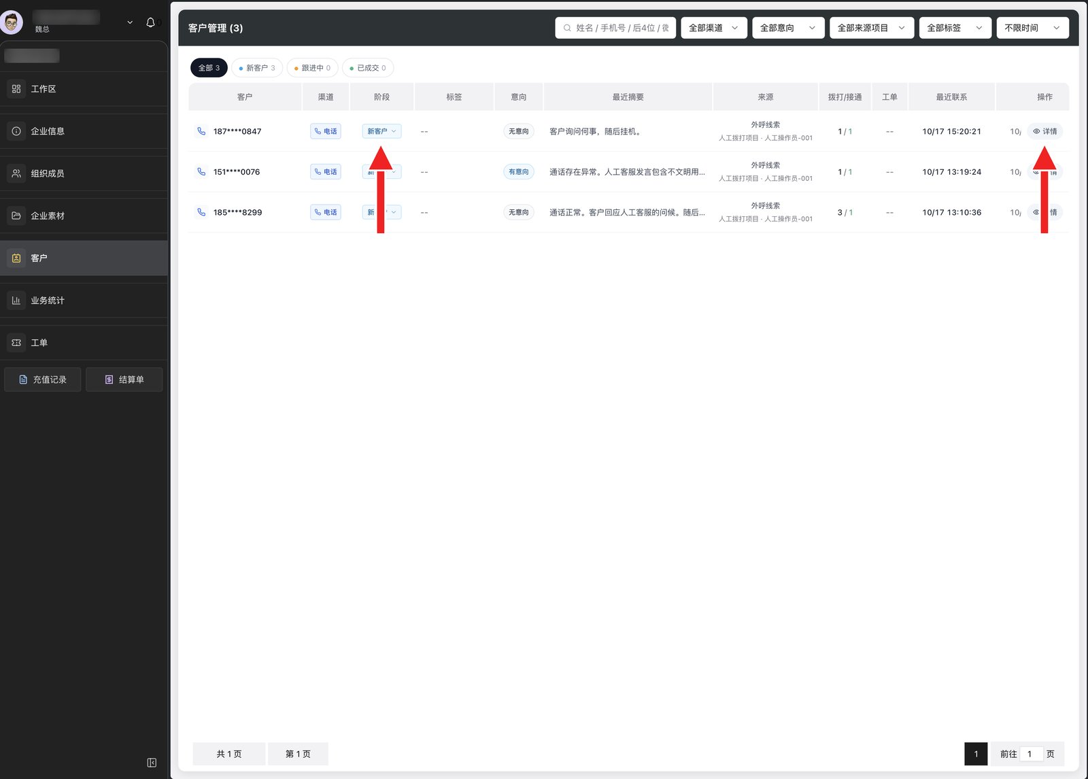
Task: Open 组织成员 in the sidebar
Action: [x=84, y=173]
